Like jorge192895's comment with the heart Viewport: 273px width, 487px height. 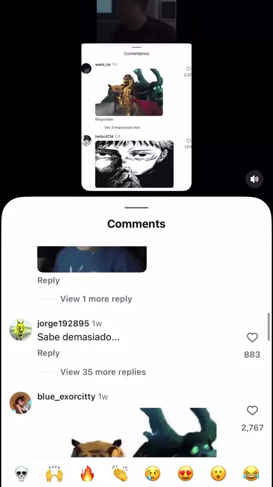pos(252,338)
